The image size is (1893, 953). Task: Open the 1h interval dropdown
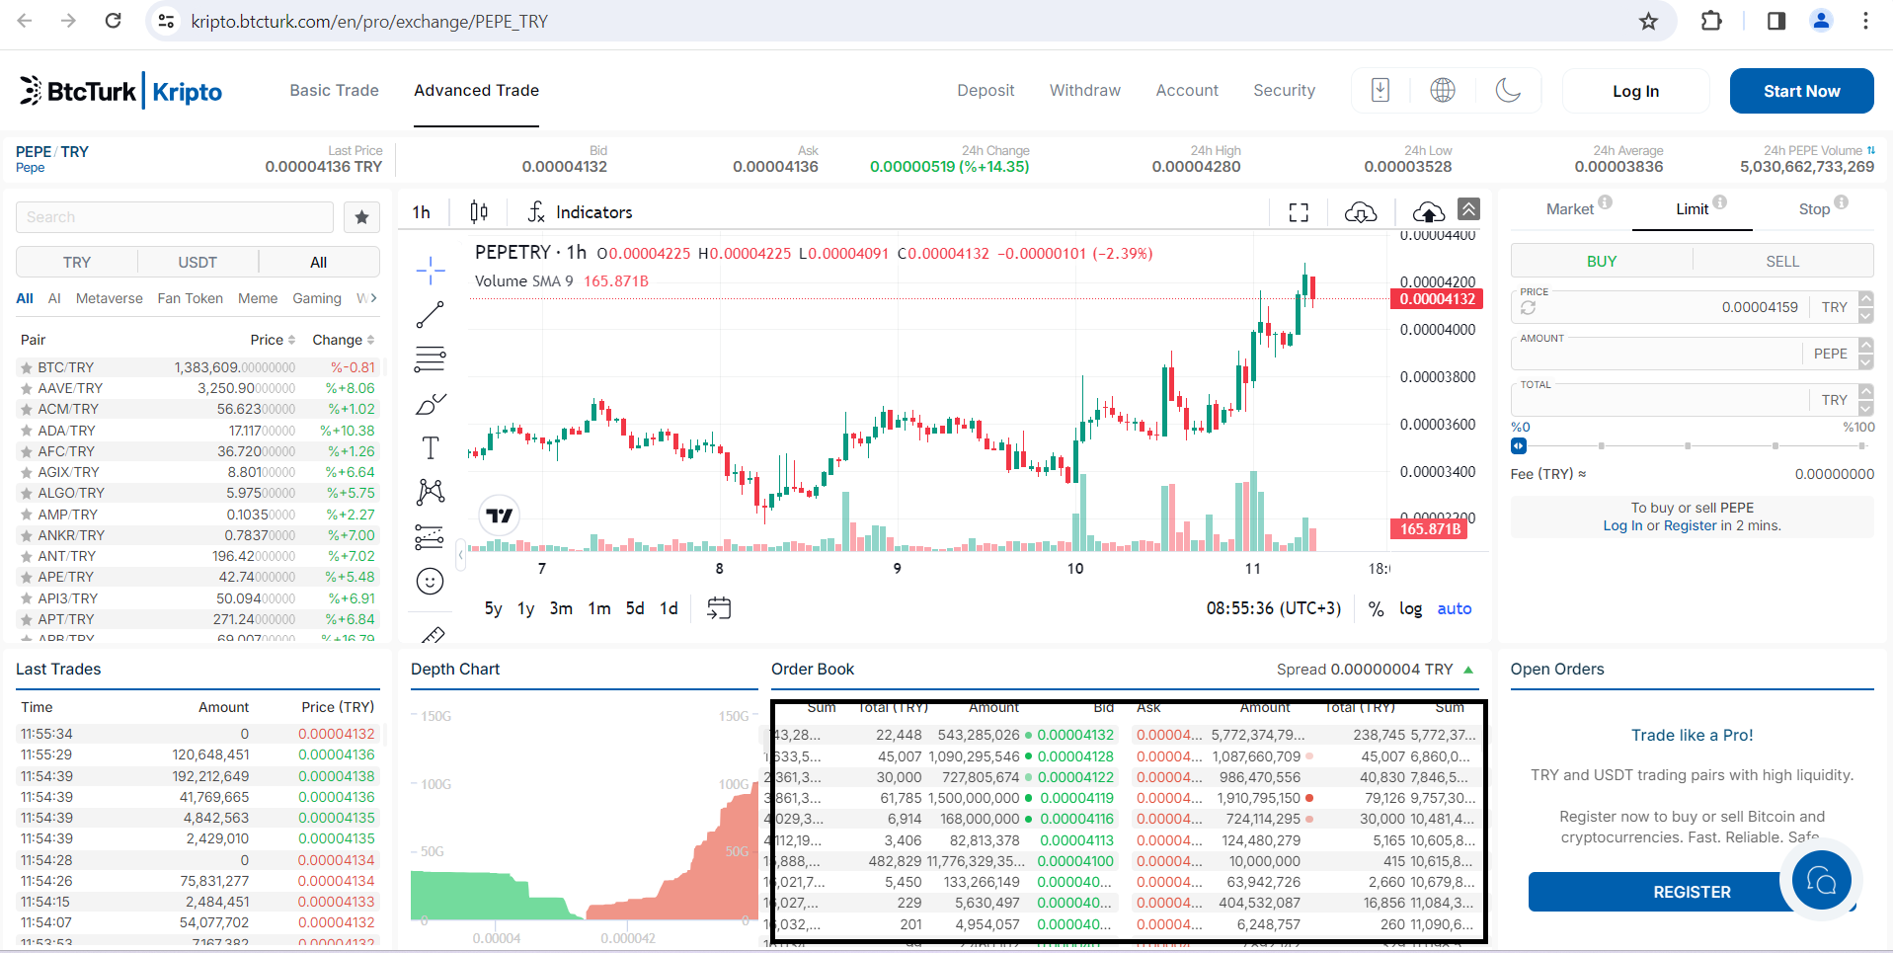click(422, 211)
